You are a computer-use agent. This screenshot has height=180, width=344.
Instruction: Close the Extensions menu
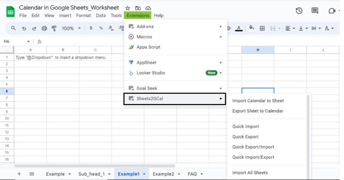(x=138, y=15)
